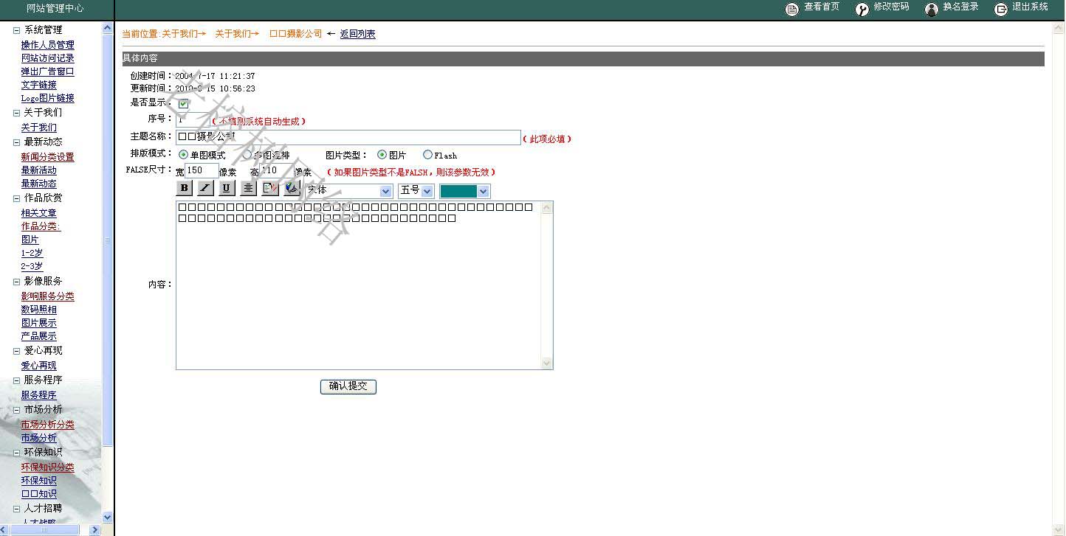Click sidebar scrollbar up arrow

tap(108, 29)
